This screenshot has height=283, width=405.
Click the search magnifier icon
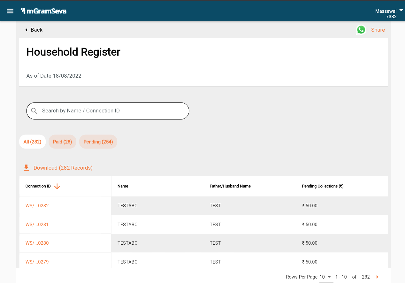tap(34, 111)
